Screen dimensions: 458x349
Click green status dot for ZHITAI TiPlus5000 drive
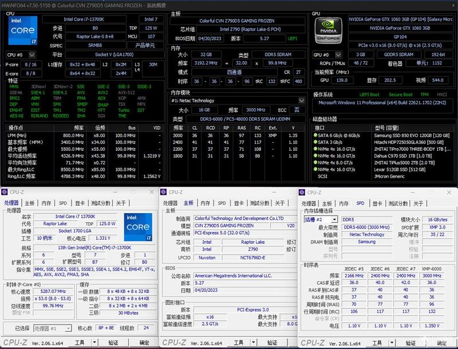click(x=315, y=163)
